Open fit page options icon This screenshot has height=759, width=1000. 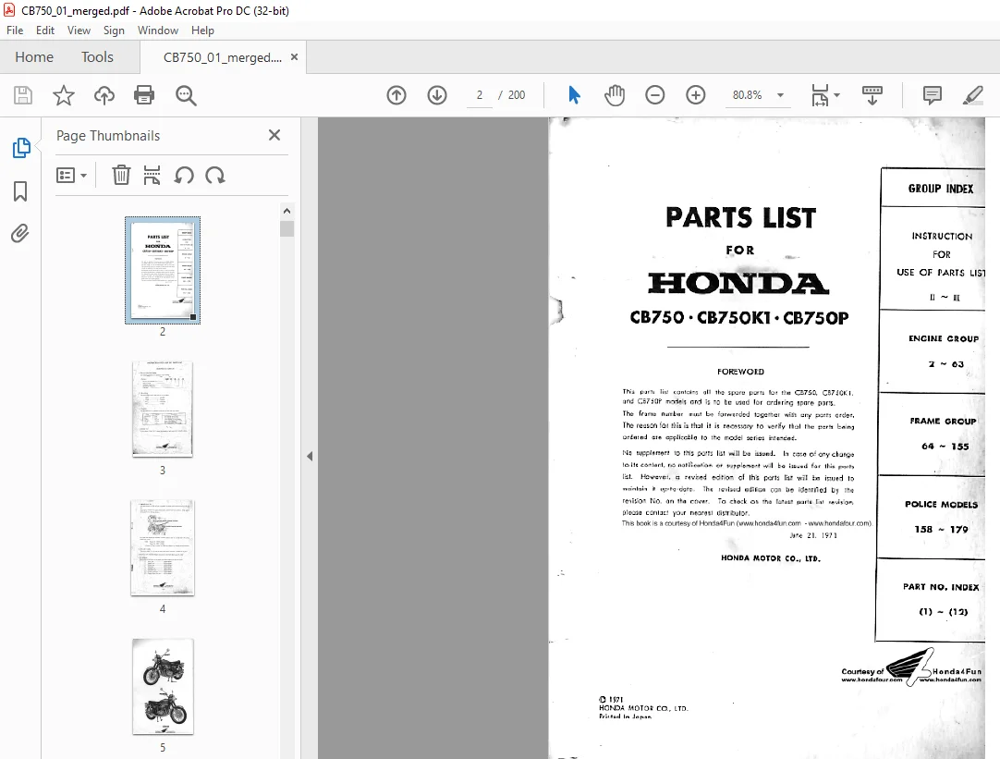pyautogui.click(x=825, y=95)
